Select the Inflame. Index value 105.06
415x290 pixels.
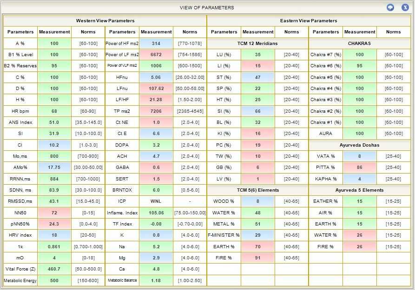[156, 213]
